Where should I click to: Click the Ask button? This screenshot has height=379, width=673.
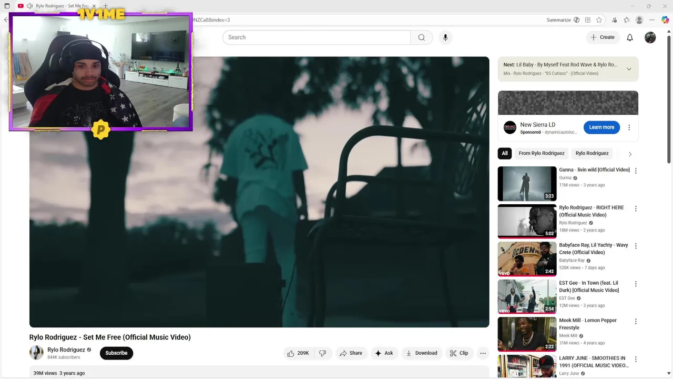(x=384, y=353)
